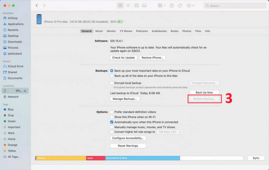Open the group-by options dropdown

pyautogui.click(x=161, y=5)
